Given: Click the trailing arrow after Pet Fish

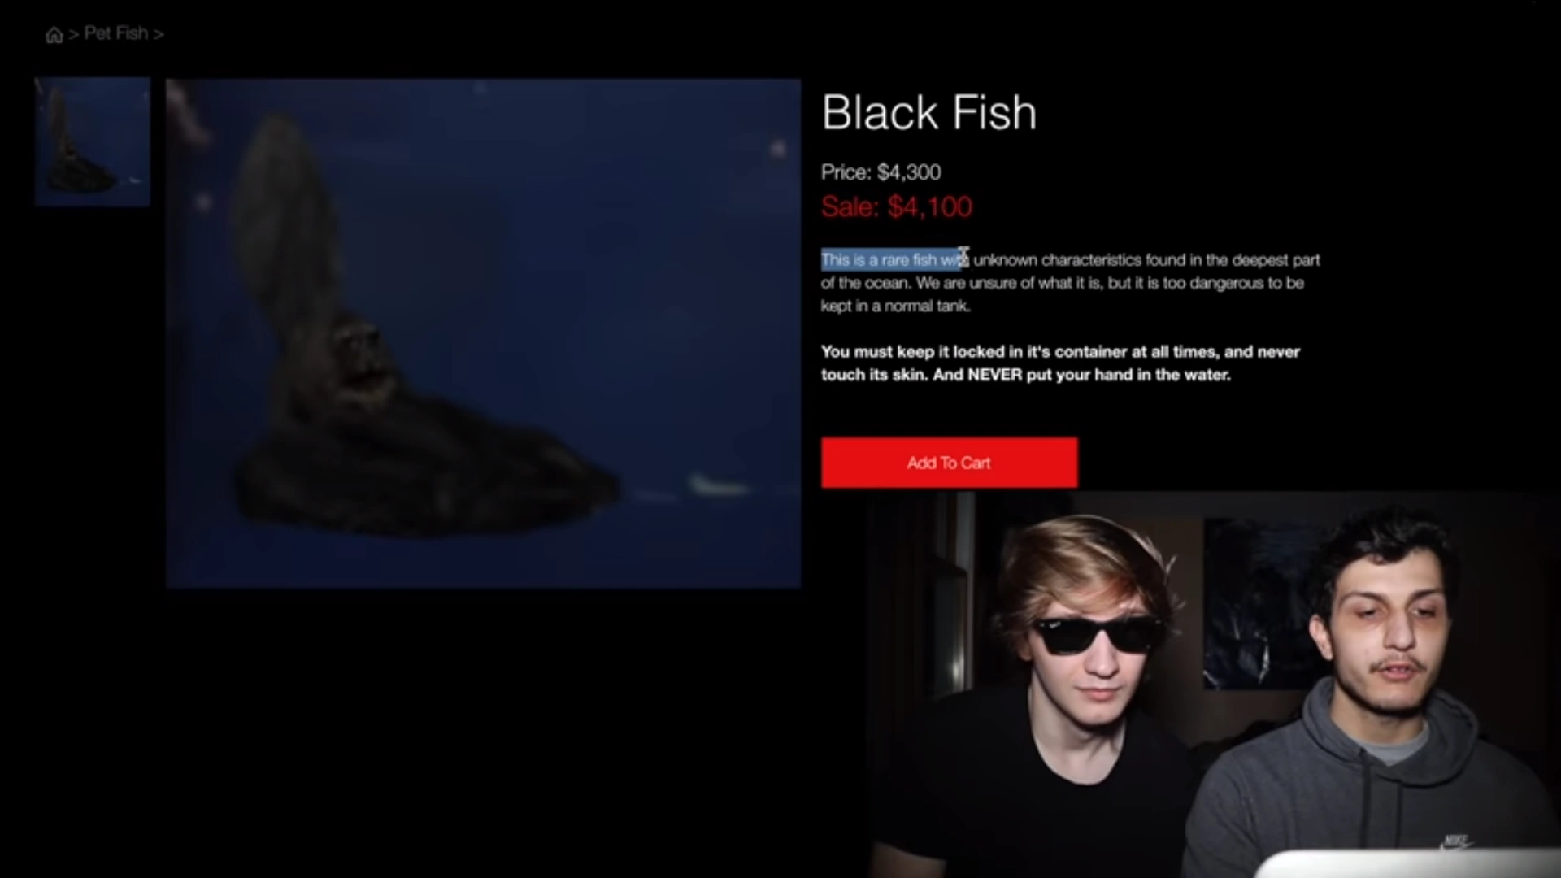Looking at the screenshot, I should click(x=159, y=34).
